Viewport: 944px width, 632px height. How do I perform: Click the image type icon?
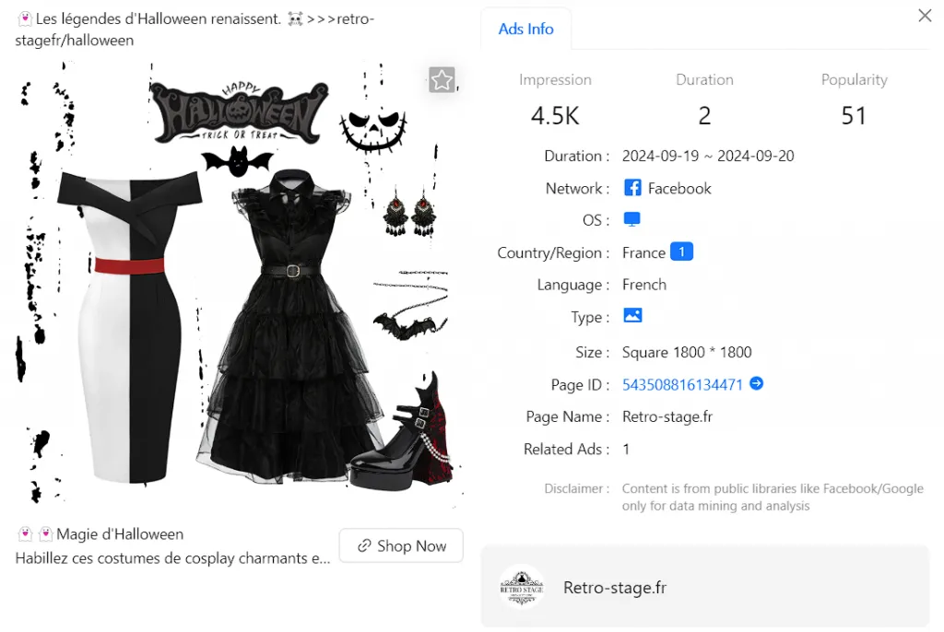[x=632, y=315]
